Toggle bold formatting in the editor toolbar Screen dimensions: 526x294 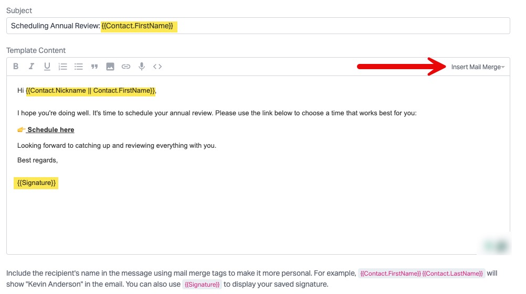click(x=16, y=67)
